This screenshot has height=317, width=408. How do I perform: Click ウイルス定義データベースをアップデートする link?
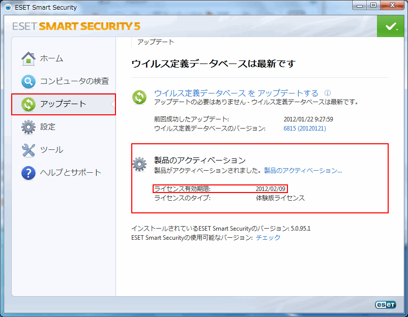click(x=236, y=93)
